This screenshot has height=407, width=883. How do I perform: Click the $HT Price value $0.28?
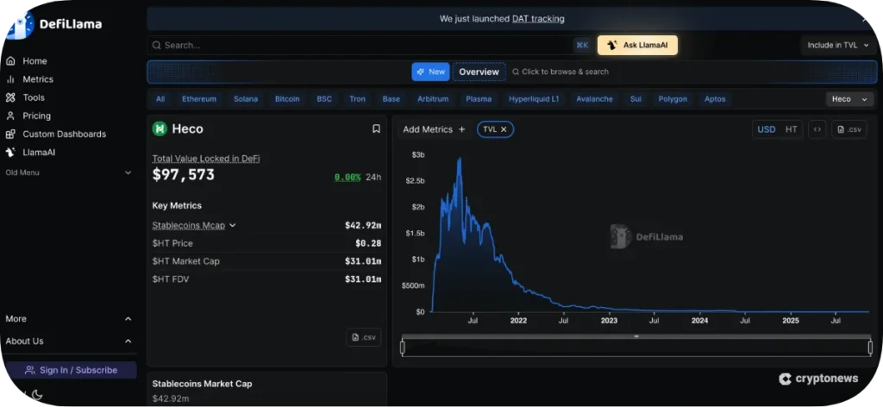368,243
